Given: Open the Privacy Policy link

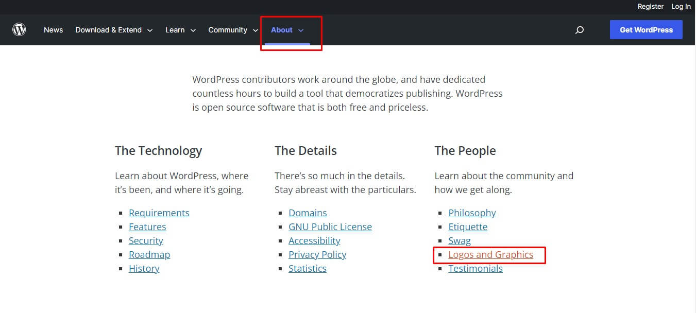Looking at the screenshot, I should pos(317,254).
